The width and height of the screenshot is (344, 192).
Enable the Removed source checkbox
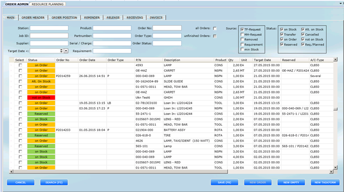242,40
